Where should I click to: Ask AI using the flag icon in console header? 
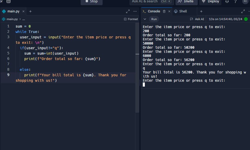tap(191, 19)
